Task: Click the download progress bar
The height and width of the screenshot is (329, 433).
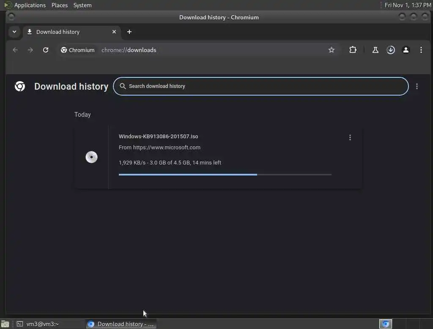Action: click(x=225, y=175)
